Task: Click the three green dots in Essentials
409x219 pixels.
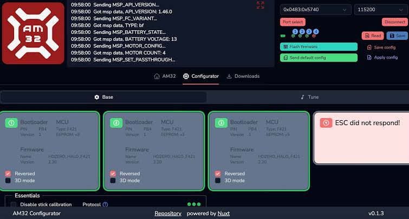Action: coord(194,204)
